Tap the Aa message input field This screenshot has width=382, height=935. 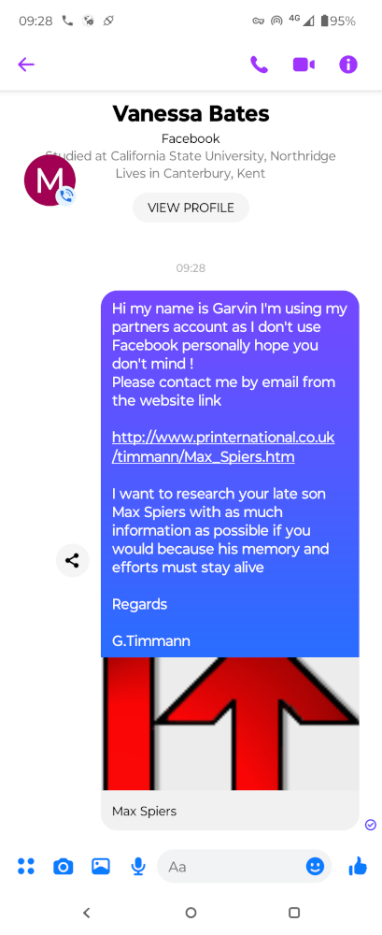click(233, 866)
